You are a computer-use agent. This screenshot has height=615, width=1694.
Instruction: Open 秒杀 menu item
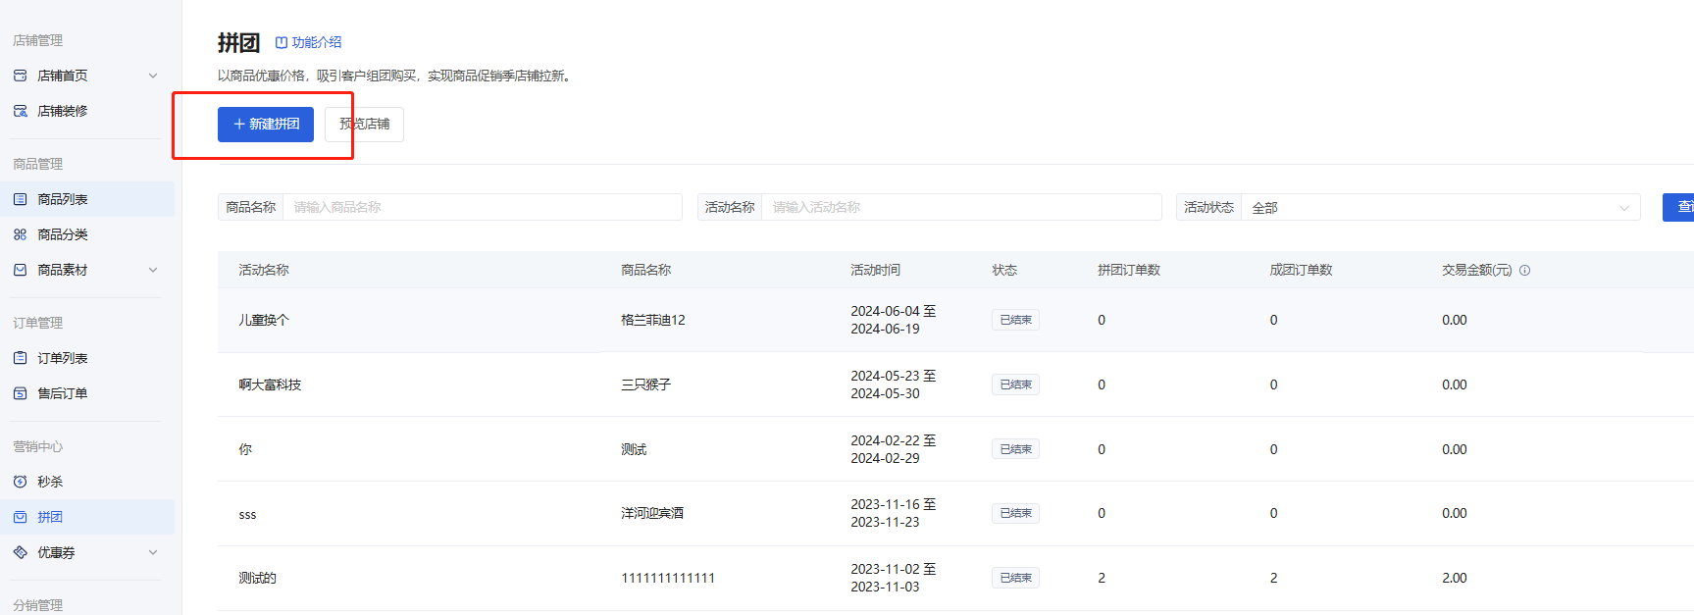pyautogui.click(x=87, y=482)
